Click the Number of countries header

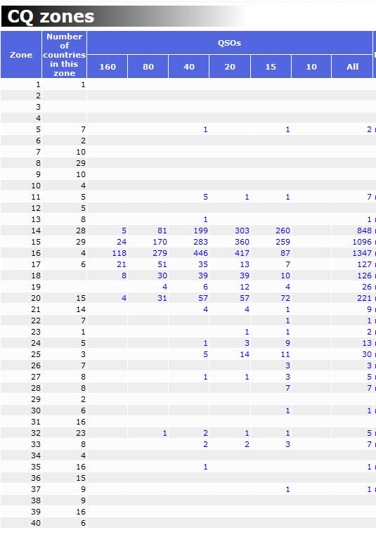(x=65, y=55)
